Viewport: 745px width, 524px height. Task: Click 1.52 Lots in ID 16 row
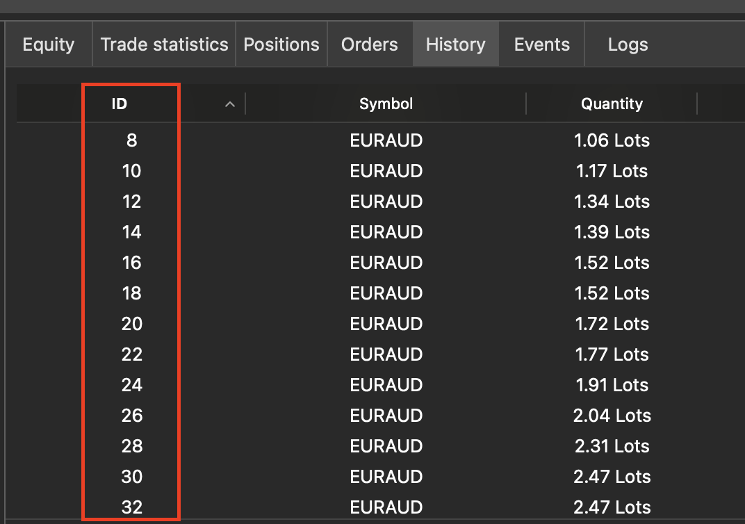click(612, 263)
